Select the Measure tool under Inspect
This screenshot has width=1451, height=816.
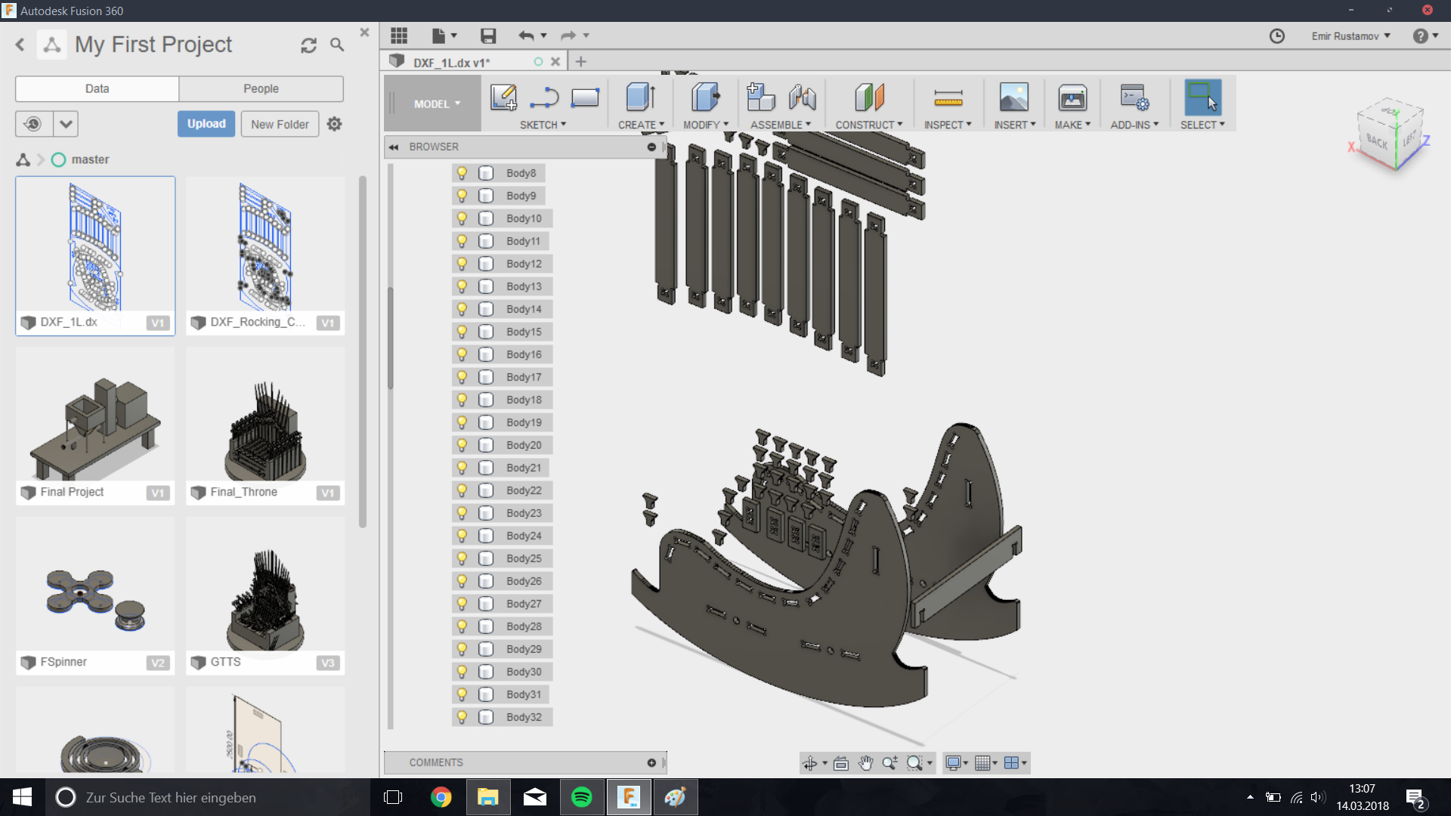click(x=948, y=97)
